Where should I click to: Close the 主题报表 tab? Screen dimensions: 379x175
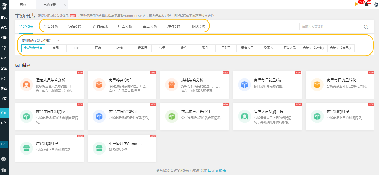click(65, 5)
